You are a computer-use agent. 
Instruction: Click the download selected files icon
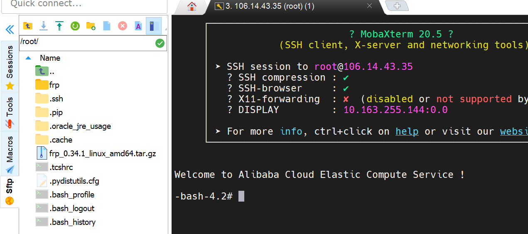click(44, 26)
